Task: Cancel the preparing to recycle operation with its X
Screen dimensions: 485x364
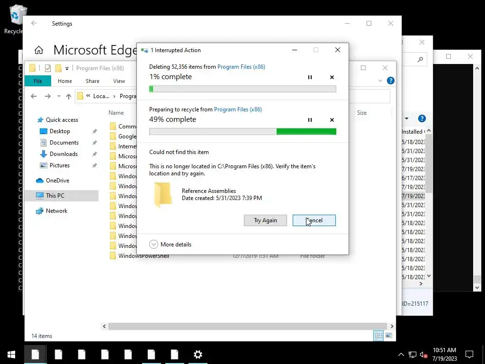Action: [332, 120]
